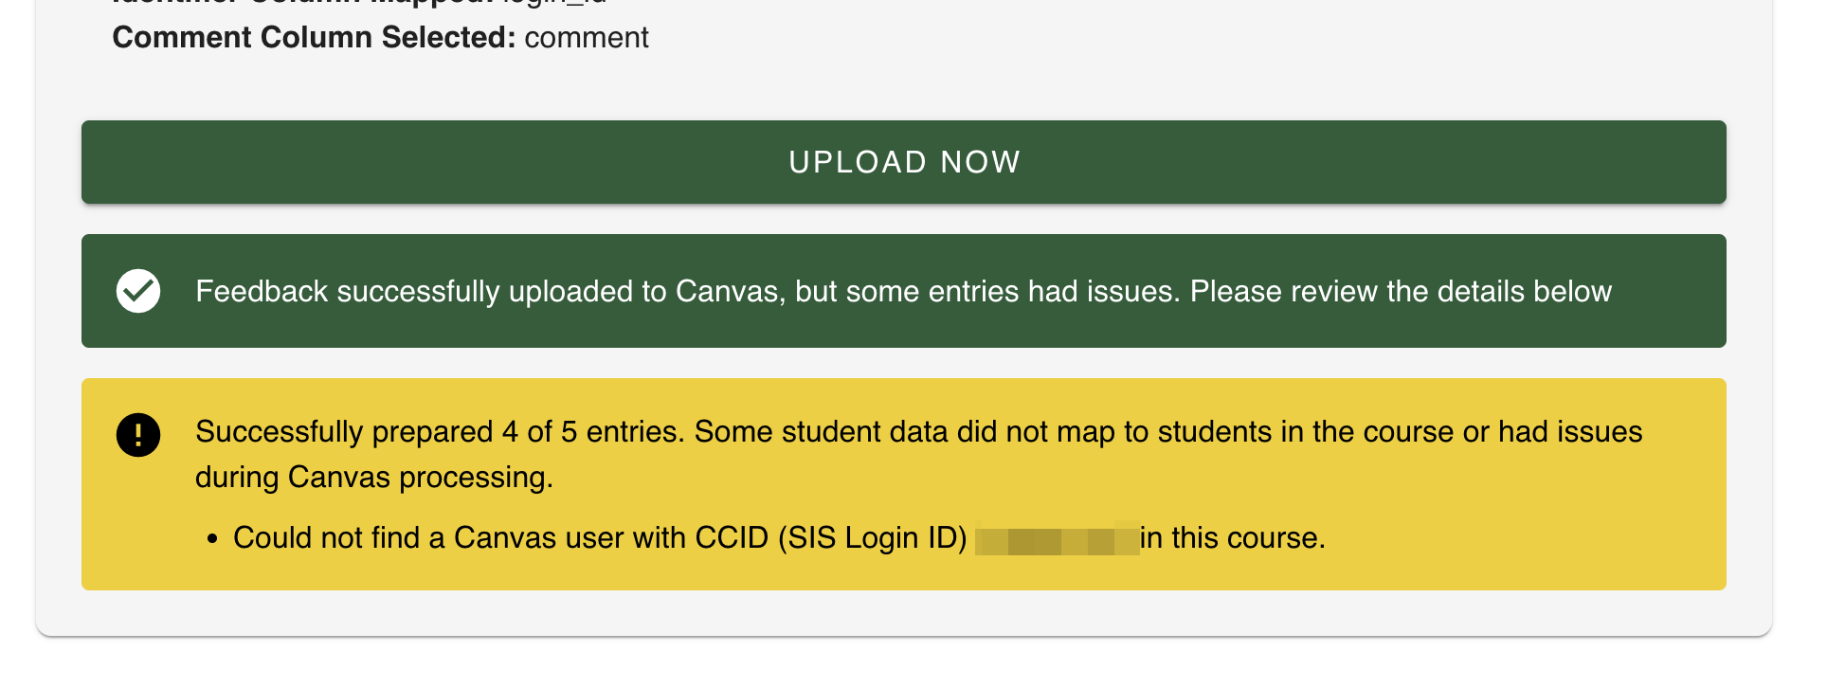The image size is (1827, 688).
Task: Click the "comment" column value text
Action: click(587, 38)
